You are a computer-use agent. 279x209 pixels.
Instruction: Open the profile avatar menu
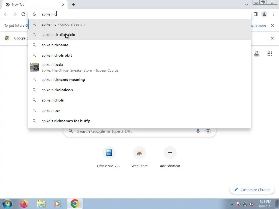click(264, 14)
